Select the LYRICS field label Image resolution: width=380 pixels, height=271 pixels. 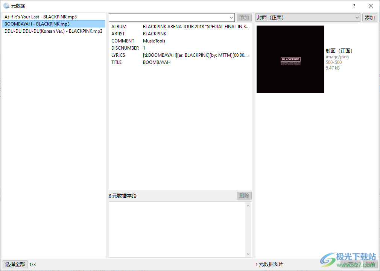[118, 55]
